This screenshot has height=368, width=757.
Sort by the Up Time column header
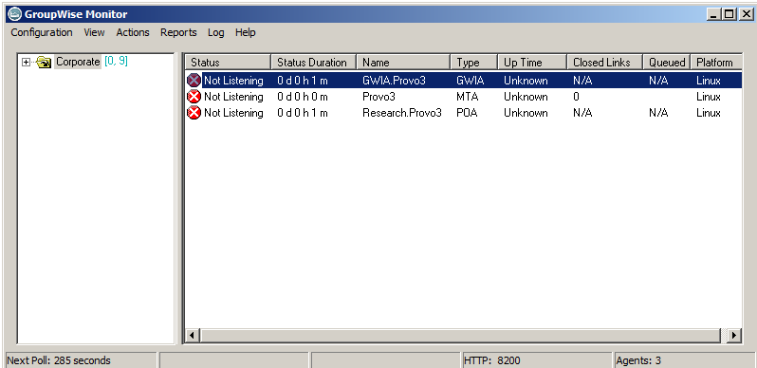pos(532,63)
